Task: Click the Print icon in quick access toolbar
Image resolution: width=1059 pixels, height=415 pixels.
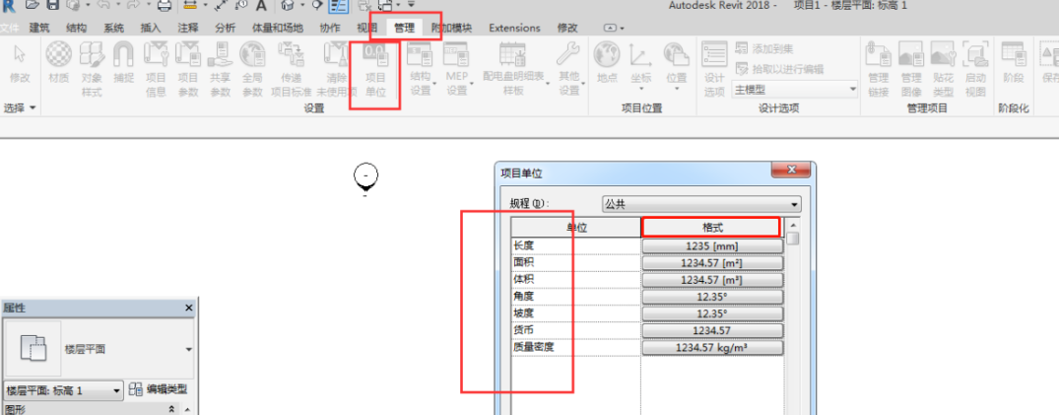Action: (165, 5)
